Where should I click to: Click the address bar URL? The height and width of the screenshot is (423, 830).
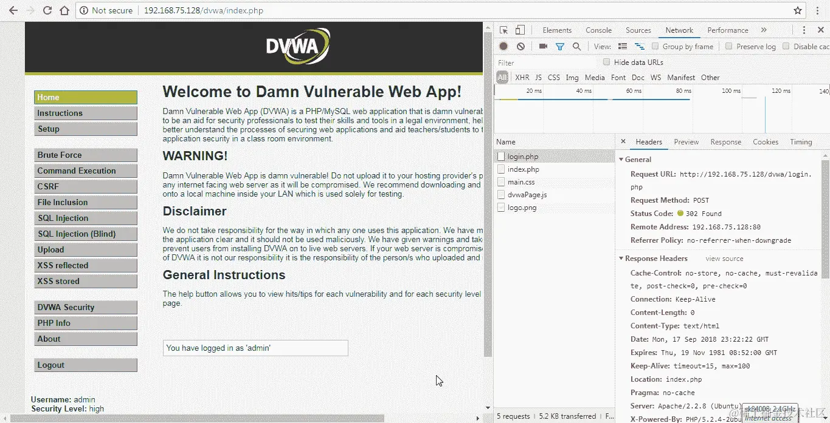(x=204, y=10)
